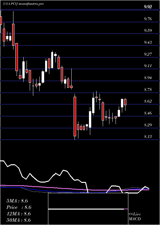Click the USA PCQ munafasutra.pro title text
Screen dimensions: 160x225
click(23, 4)
